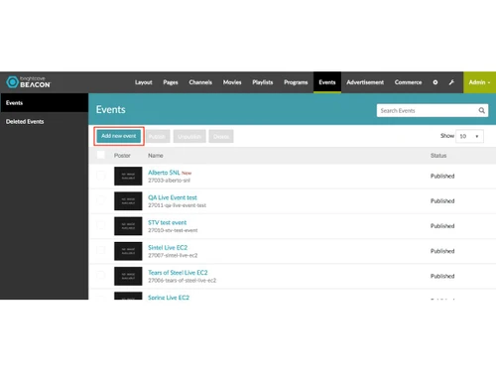Image resolution: width=496 pixels, height=372 pixels.
Task: Open the Sintel Live EC2 link
Action: coord(168,247)
